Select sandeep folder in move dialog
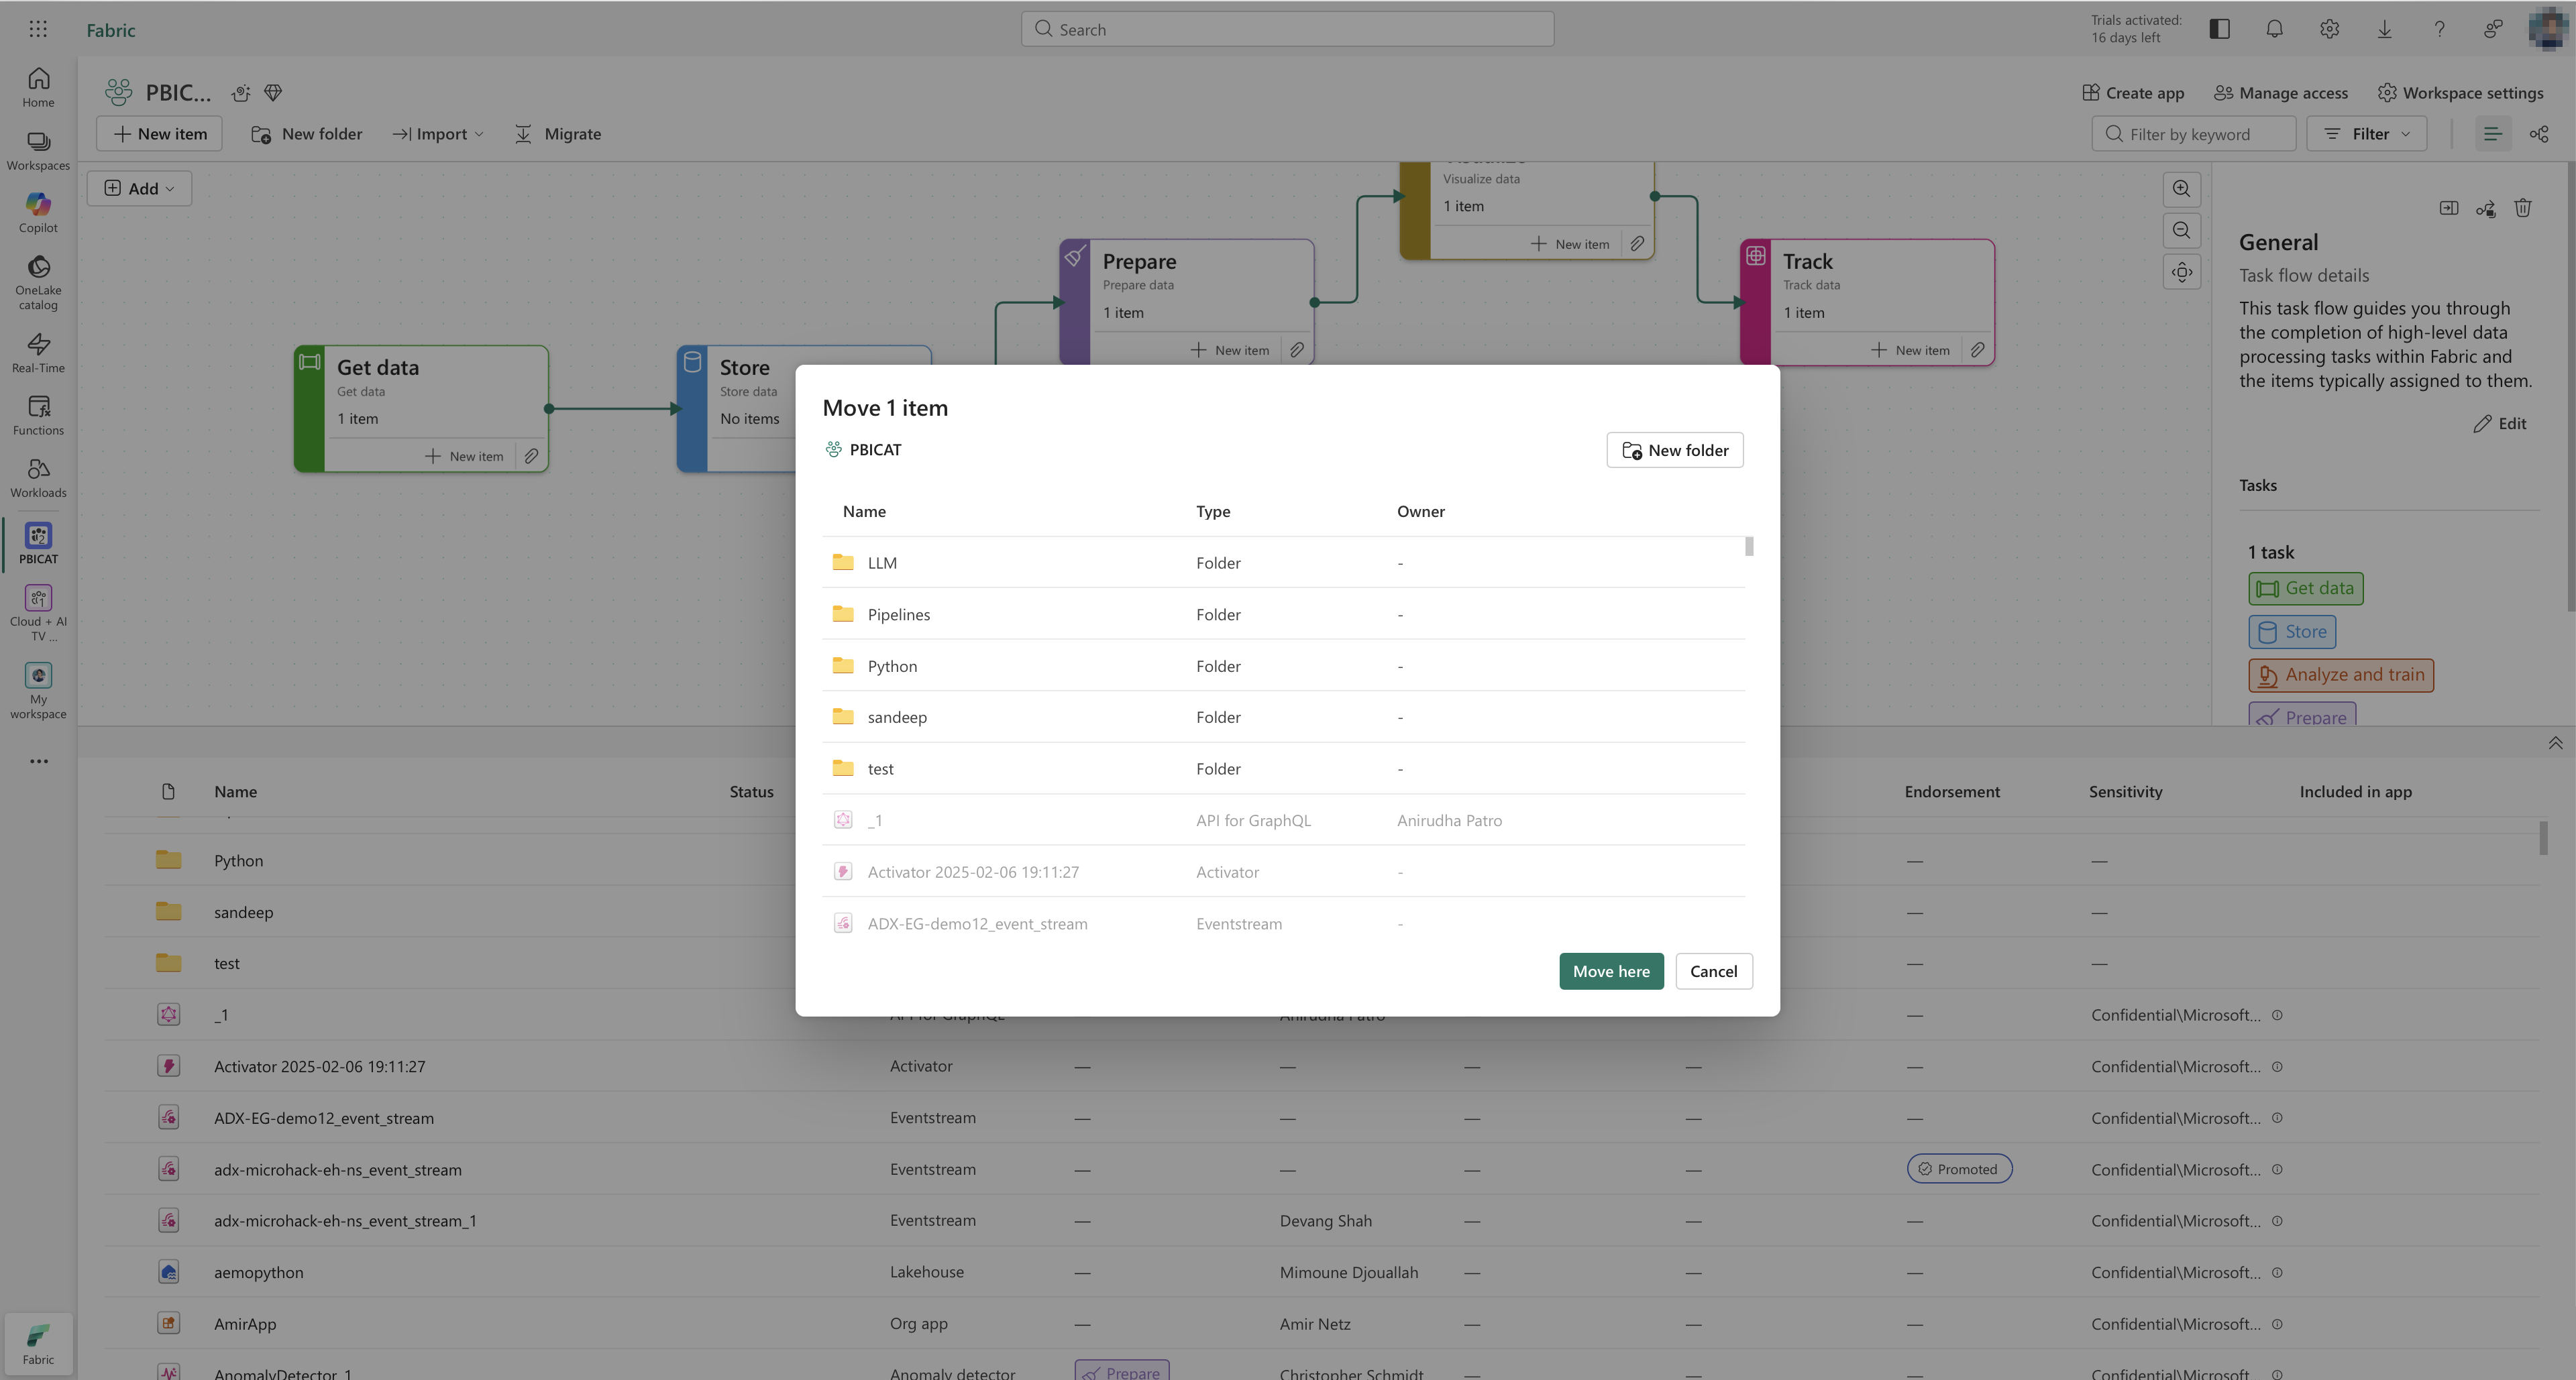The width and height of the screenshot is (2576, 1380). click(1283, 717)
